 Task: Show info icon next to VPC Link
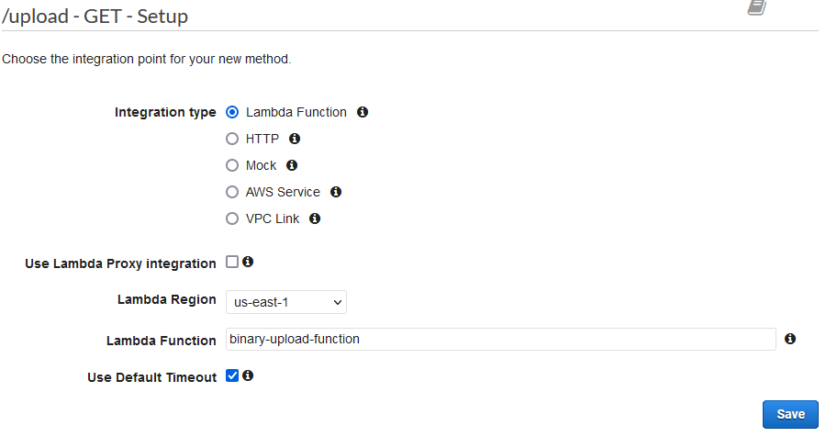pos(315,218)
